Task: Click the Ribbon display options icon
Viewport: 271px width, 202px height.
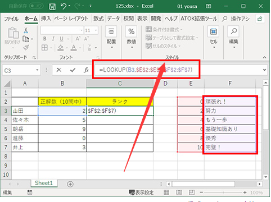Action: (x=209, y=6)
